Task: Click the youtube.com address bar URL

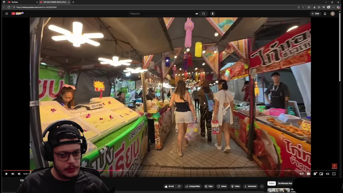Action: point(36,7)
